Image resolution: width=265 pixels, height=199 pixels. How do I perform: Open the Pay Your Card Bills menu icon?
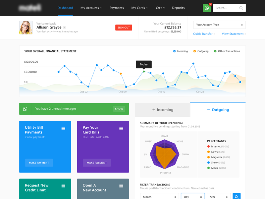[x=121, y=128]
